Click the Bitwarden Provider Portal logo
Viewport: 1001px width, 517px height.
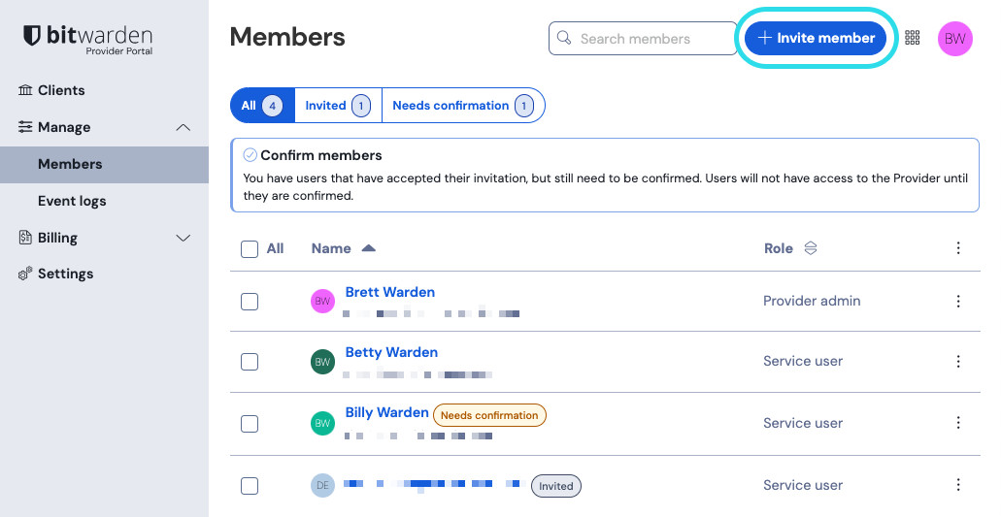(x=88, y=38)
